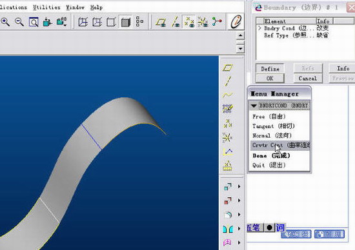
Task: Toggle the black dot IME punctuation button
Action: pos(269,227)
